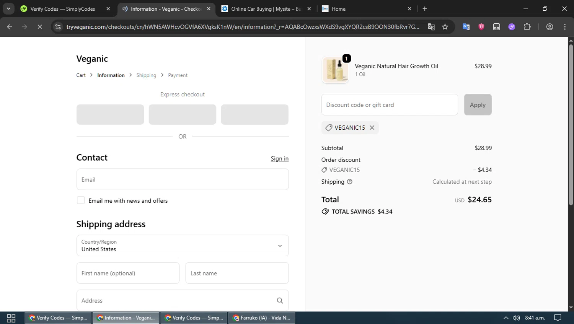
Task: Open the Country/Region dropdown
Action: (183, 246)
